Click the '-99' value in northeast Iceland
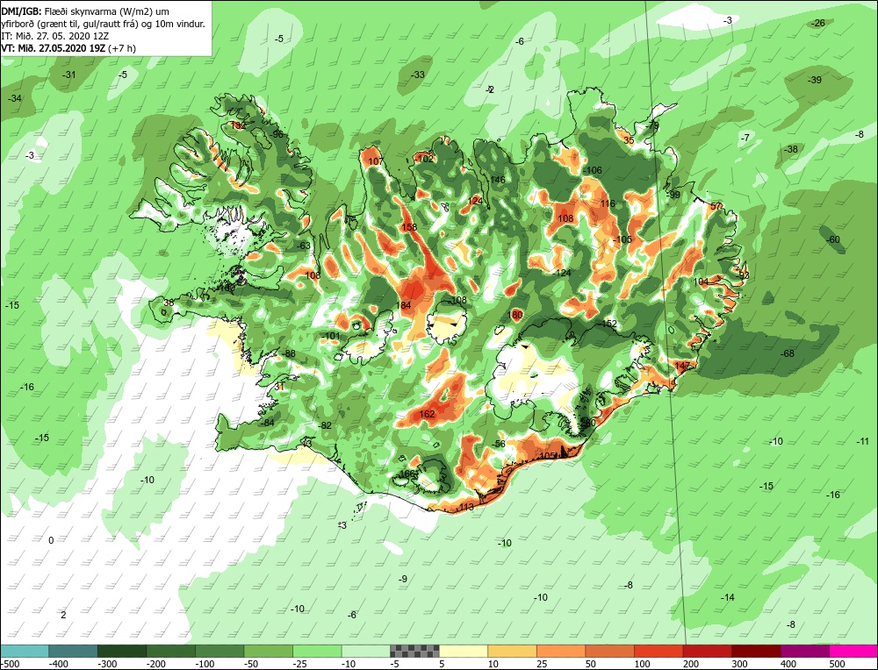878x670 pixels. 673,195
